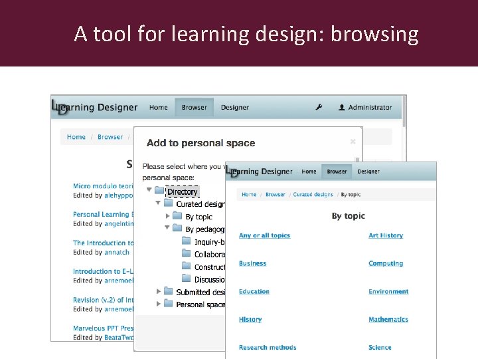Image resolution: width=478 pixels, height=359 pixels.
Task: Open the Art History topic link
Action: (x=386, y=235)
